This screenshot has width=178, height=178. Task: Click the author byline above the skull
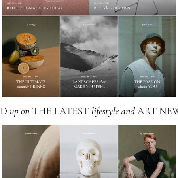pos(89,133)
